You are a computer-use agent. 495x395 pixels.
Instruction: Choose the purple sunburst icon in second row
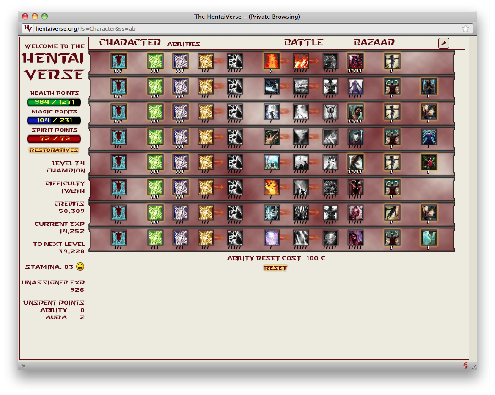pyautogui.click(x=180, y=86)
